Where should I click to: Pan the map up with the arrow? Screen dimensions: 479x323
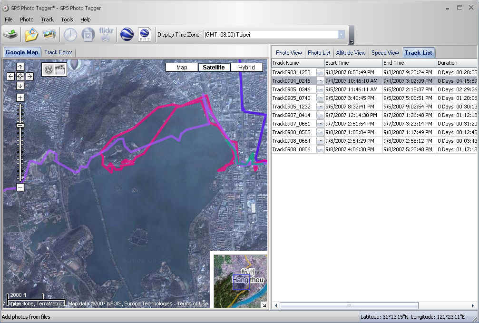coord(20,67)
